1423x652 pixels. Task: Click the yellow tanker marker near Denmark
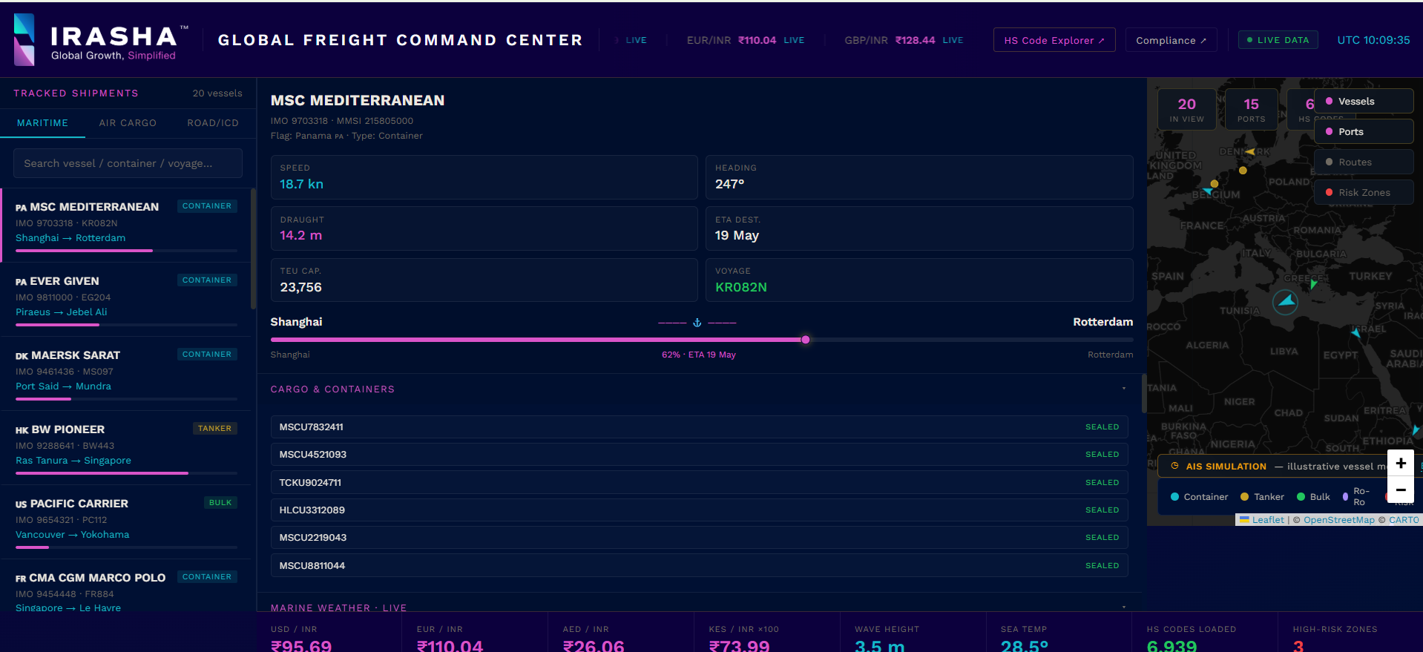point(1250,152)
